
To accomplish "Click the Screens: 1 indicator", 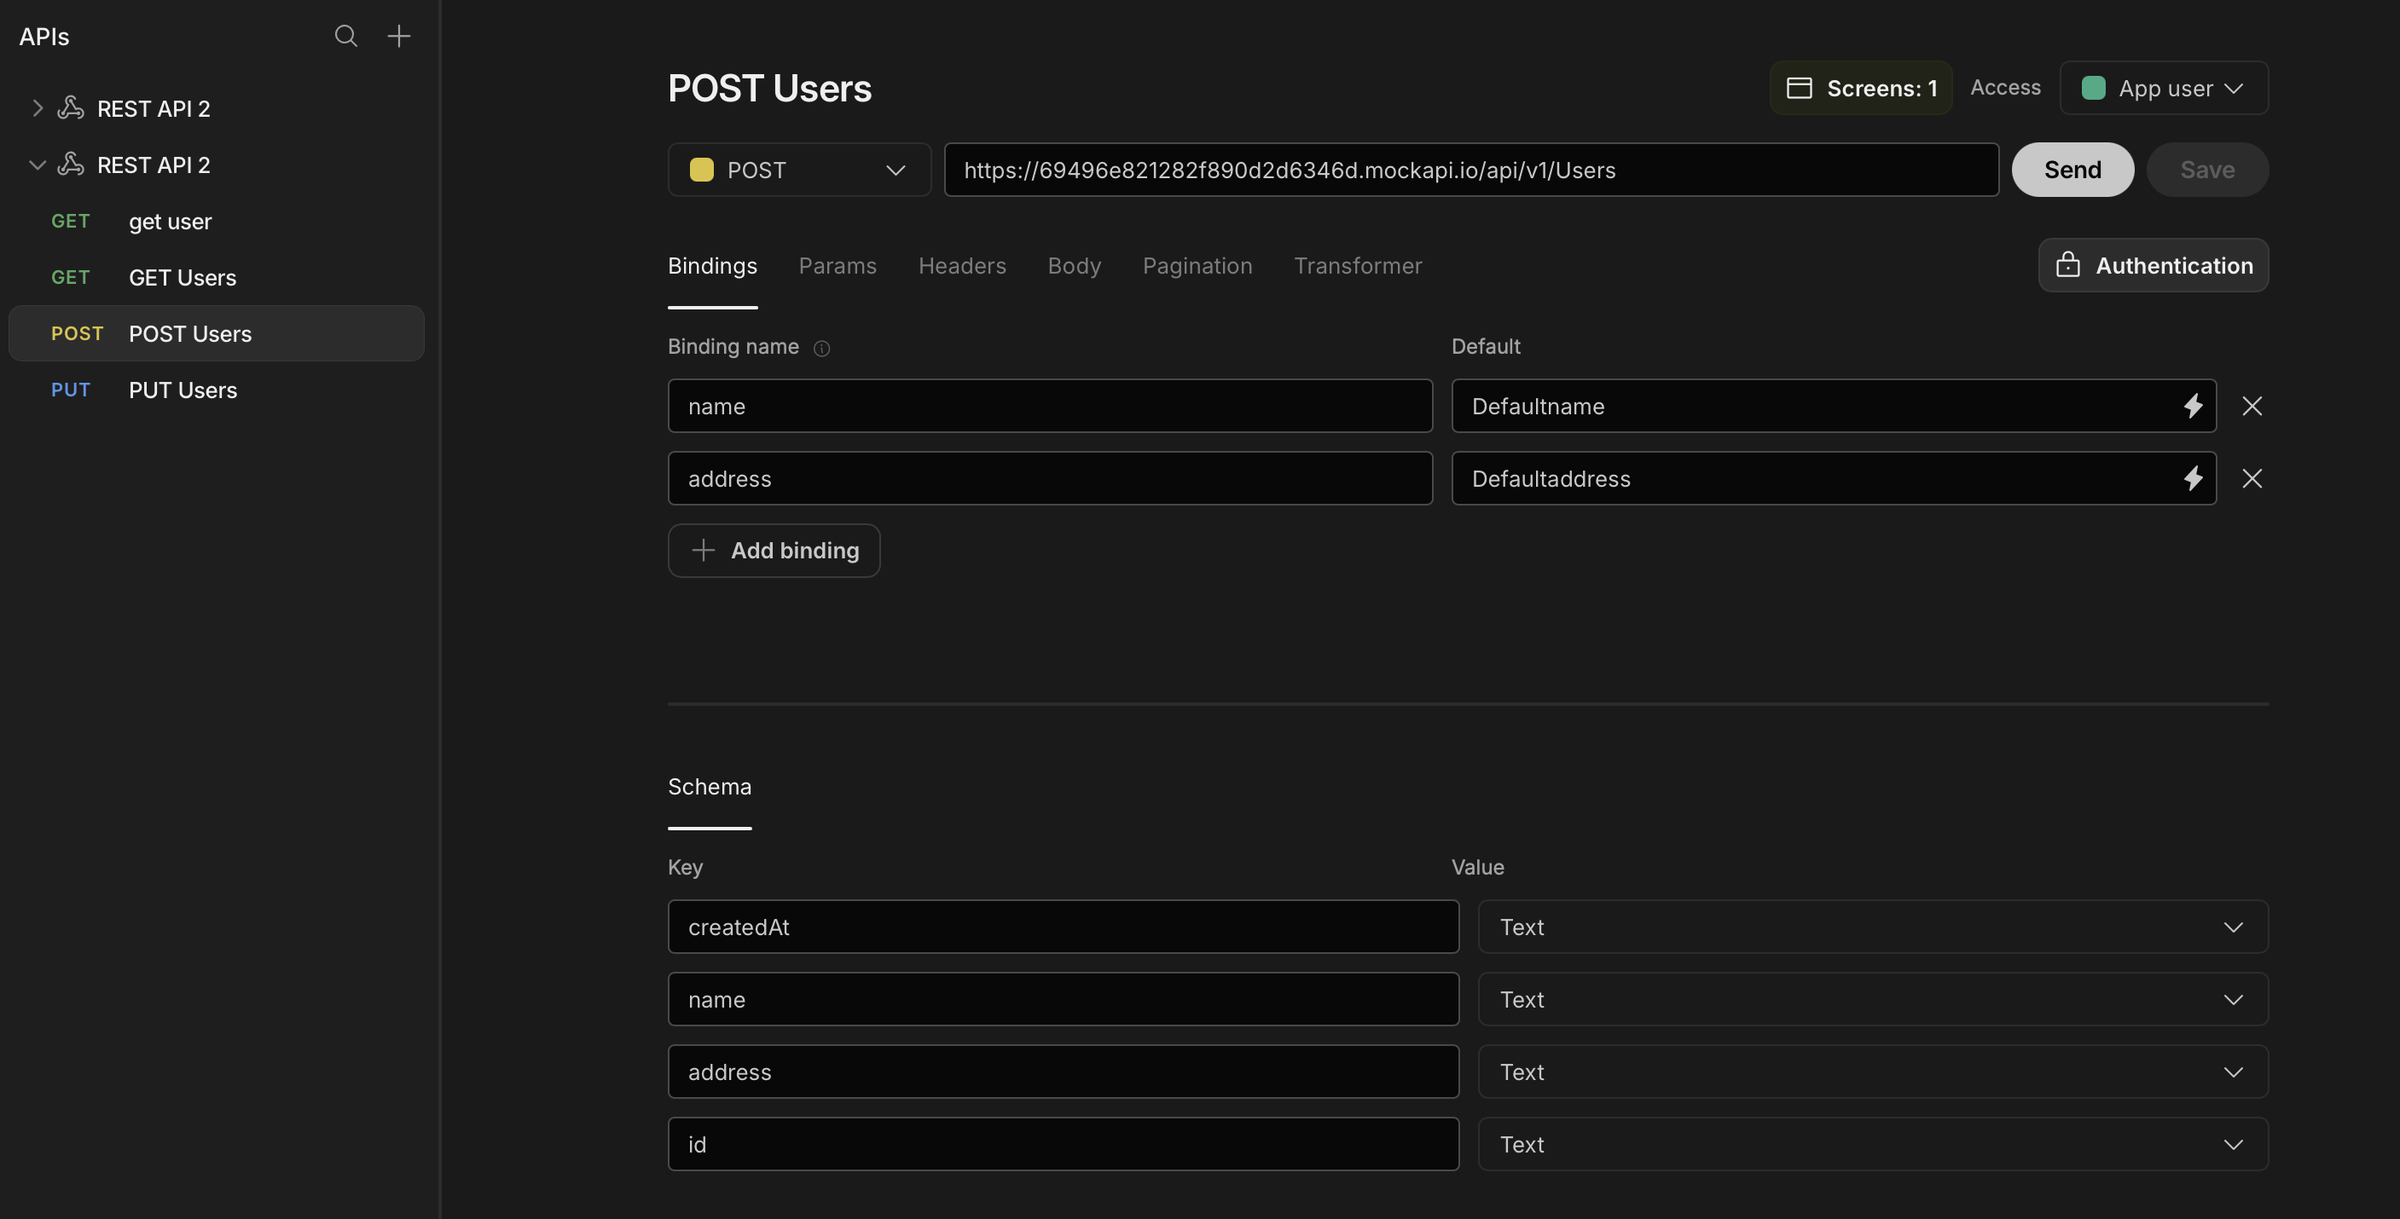I will (1861, 89).
